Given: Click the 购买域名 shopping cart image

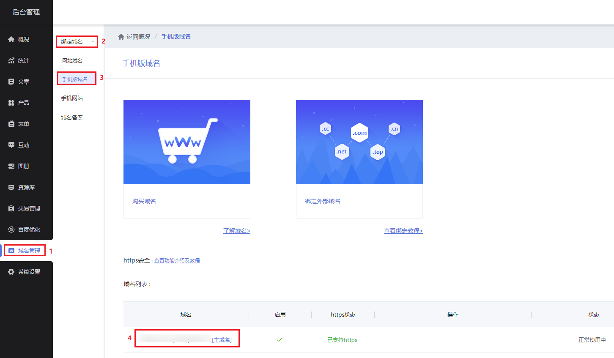Looking at the screenshot, I should tap(187, 142).
